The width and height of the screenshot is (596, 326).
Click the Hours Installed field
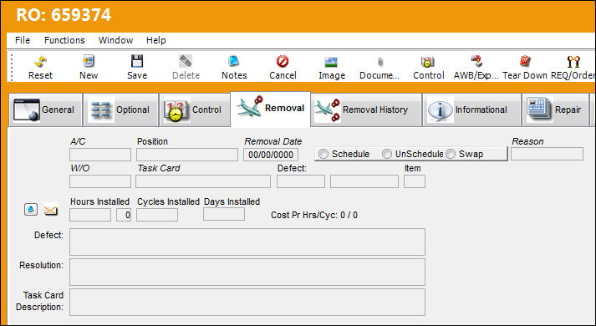90,215
